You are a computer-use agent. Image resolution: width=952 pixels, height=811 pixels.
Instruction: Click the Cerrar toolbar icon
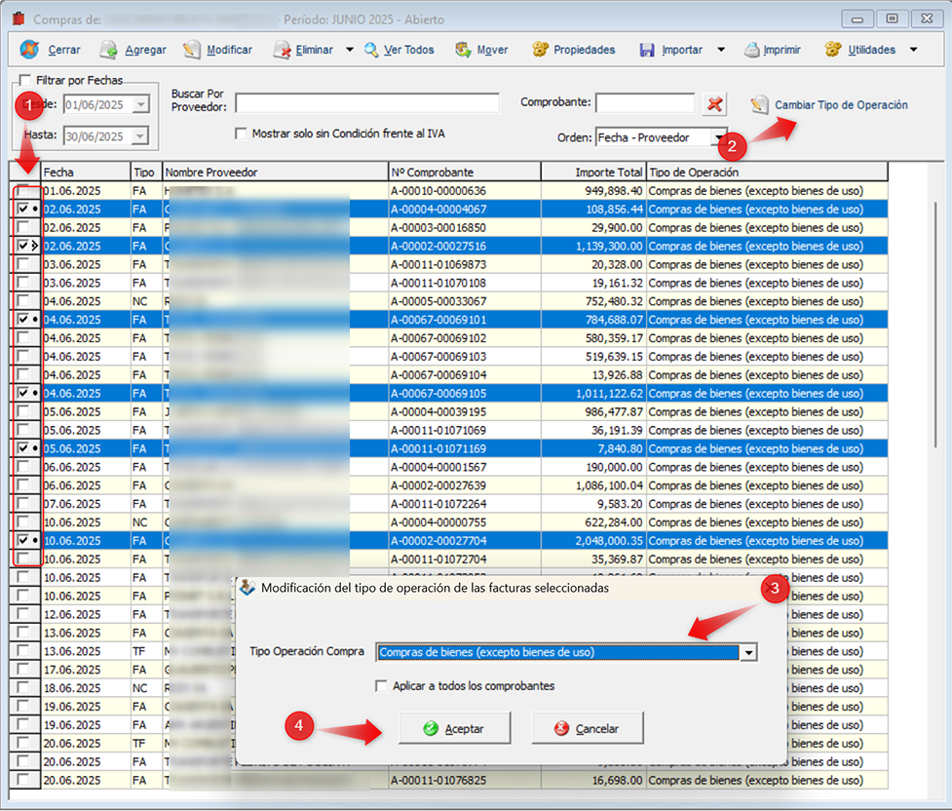pos(30,50)
